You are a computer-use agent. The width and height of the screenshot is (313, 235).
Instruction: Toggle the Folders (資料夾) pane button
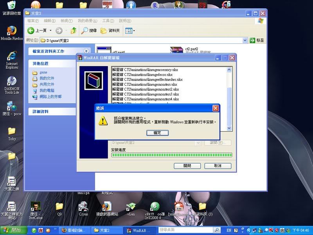(110, 31)
